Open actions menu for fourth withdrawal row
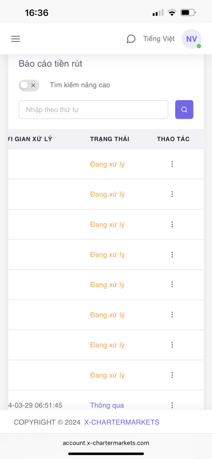This screenshot has width=212, height=459. [x=172, y=255]
